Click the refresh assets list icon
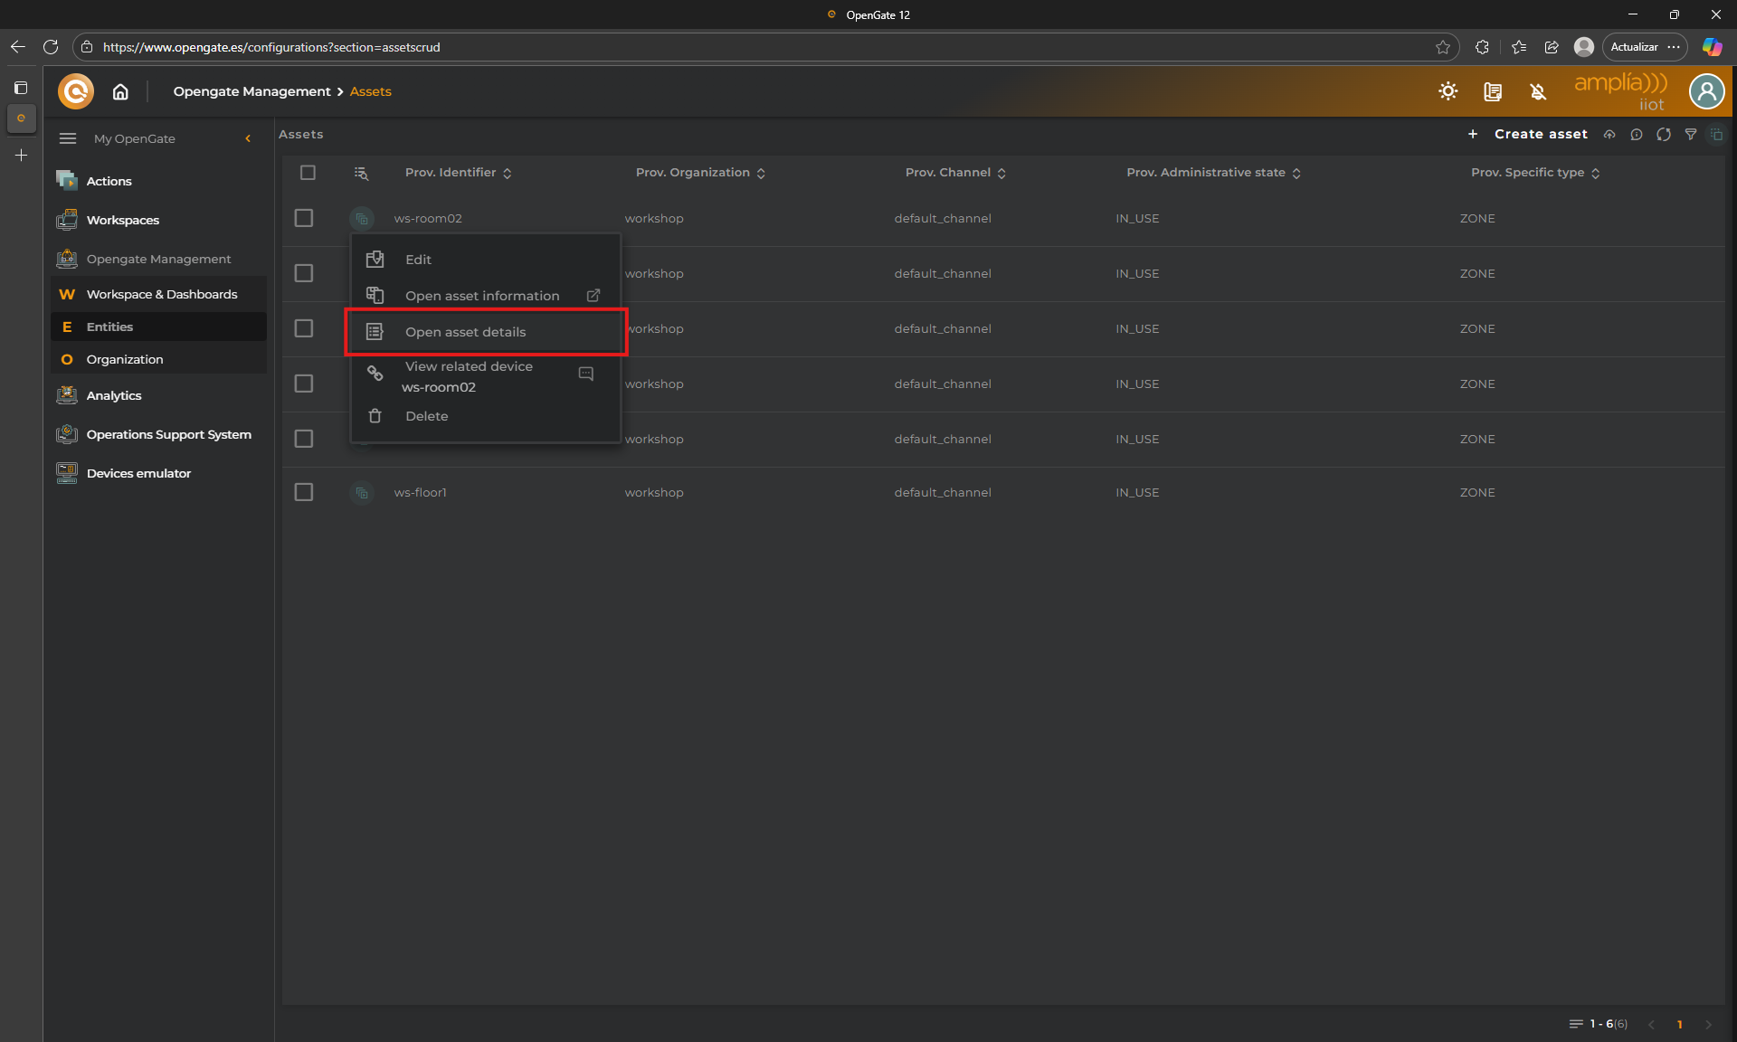Image resolution: width=1737 pixels, height=1042 pixels. click(1663, 134)
